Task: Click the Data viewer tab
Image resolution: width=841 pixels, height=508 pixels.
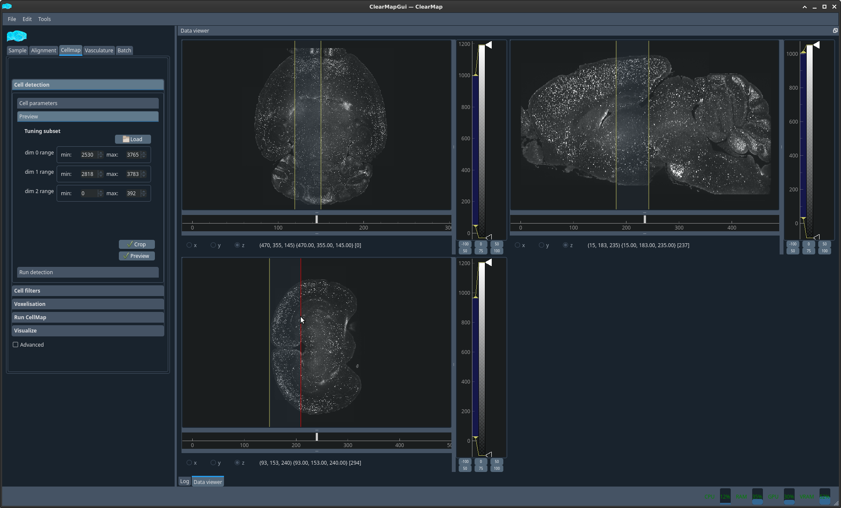Action: click(208, 481)
